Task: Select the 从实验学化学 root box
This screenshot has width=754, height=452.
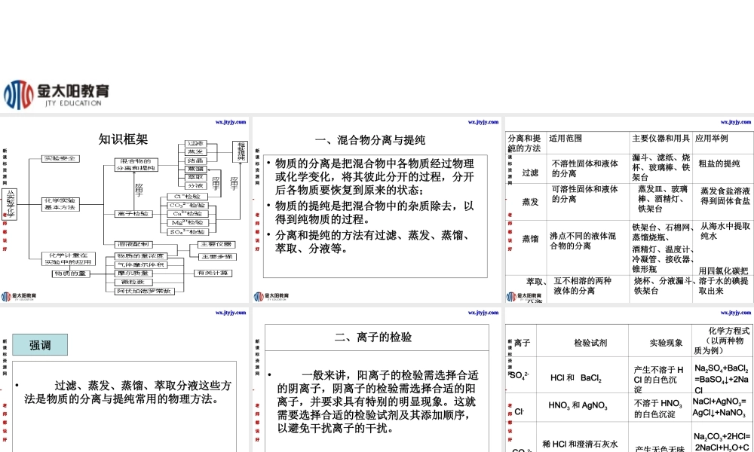Action: [x=10, y=204]
